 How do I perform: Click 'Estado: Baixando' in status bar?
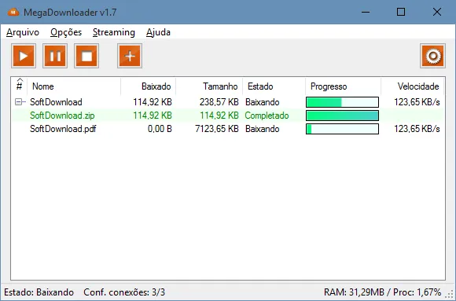39,292
